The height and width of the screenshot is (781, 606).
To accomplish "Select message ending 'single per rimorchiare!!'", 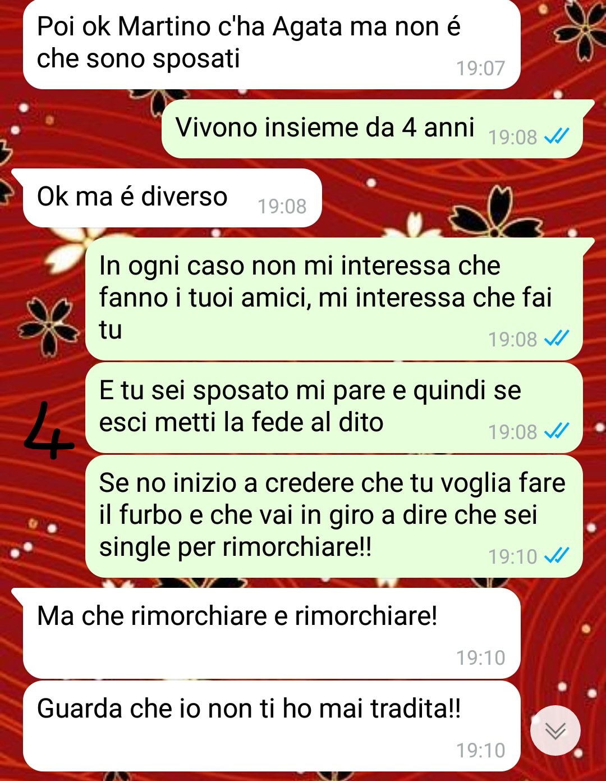I will coord(334,516).
